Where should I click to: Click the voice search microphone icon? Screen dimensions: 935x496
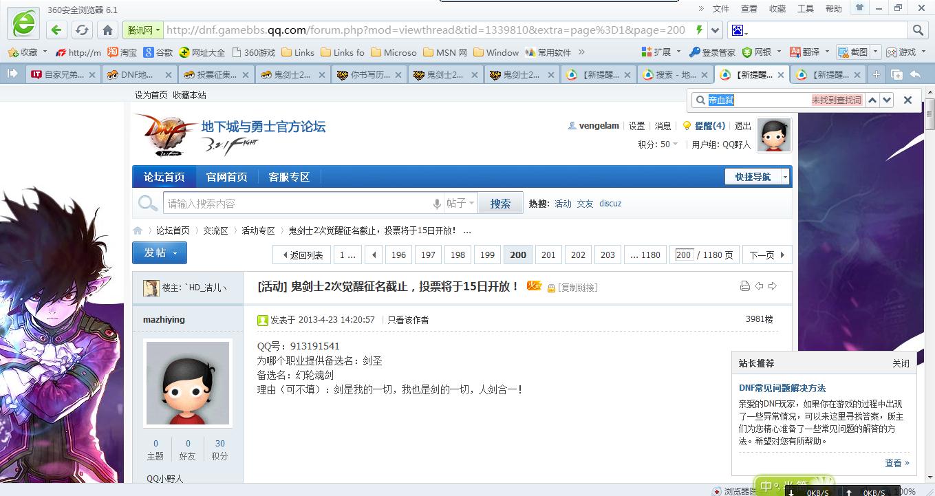(436, 204)
